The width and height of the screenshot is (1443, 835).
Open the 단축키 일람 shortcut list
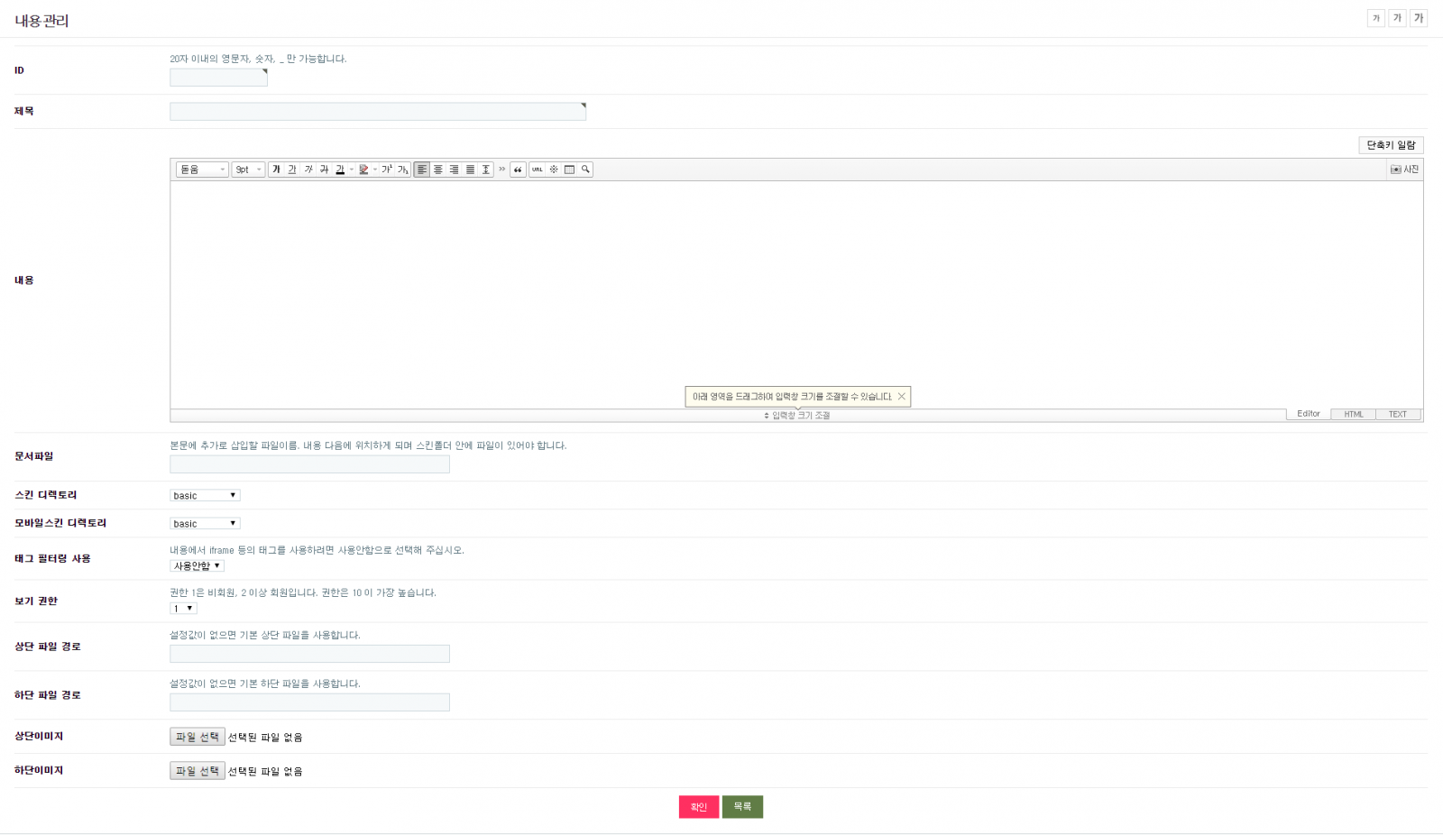point(1391,145)
